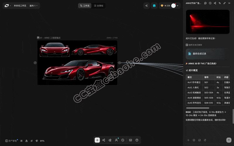
Task: Open the 最终合成记录 document card
Action: click(208, 54)
